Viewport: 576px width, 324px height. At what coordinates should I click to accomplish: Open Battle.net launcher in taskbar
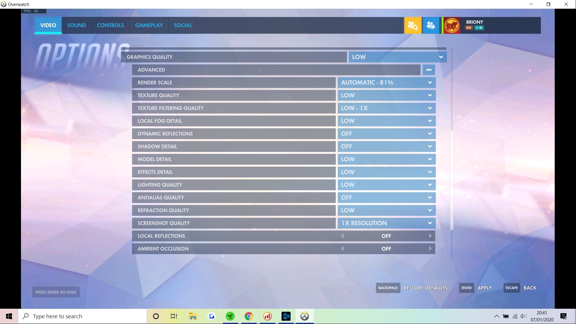point(286,316)
